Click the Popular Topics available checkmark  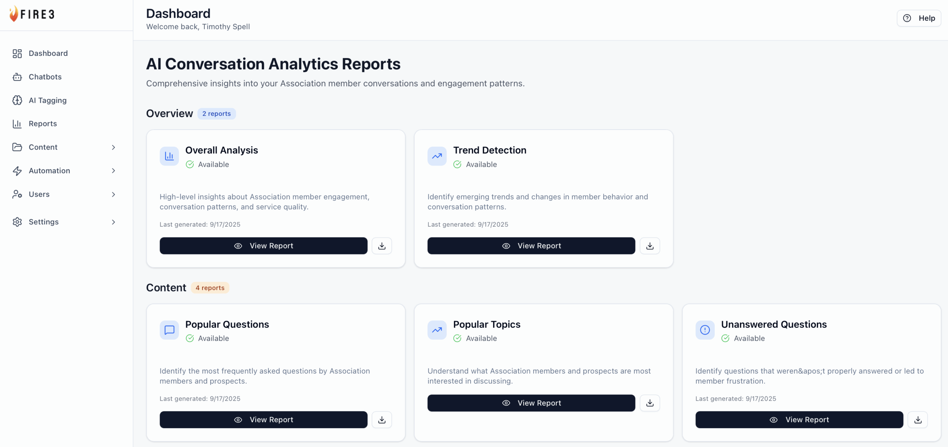[457, 338]
